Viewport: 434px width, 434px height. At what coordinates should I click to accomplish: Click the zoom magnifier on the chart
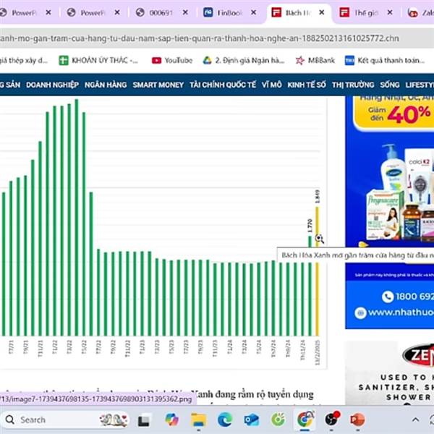pos(320,239)
